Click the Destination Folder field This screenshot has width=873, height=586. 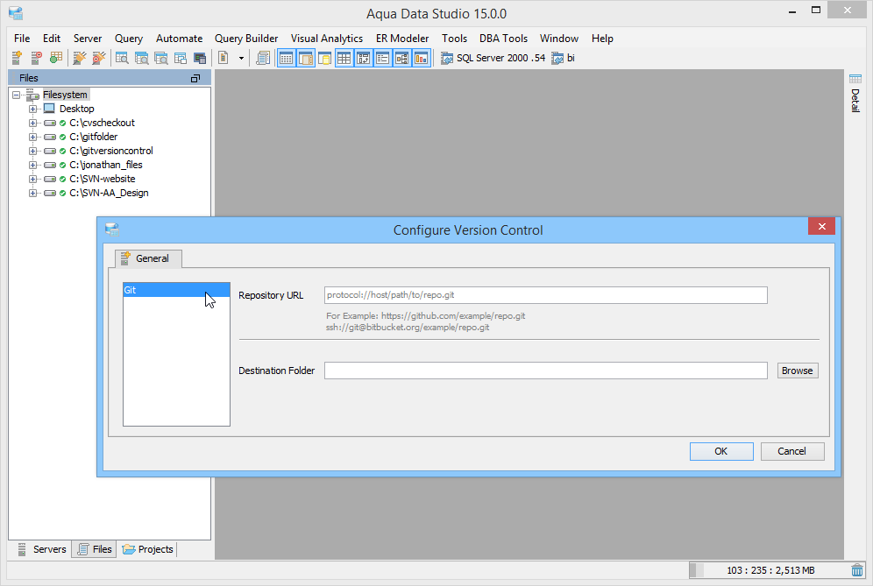545,371
